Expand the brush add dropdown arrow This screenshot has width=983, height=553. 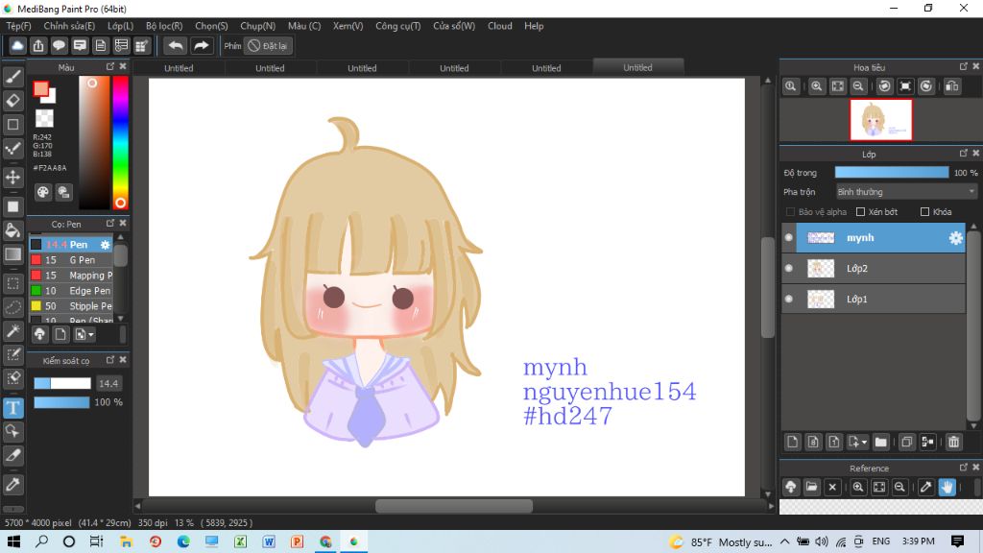point(91,335)
